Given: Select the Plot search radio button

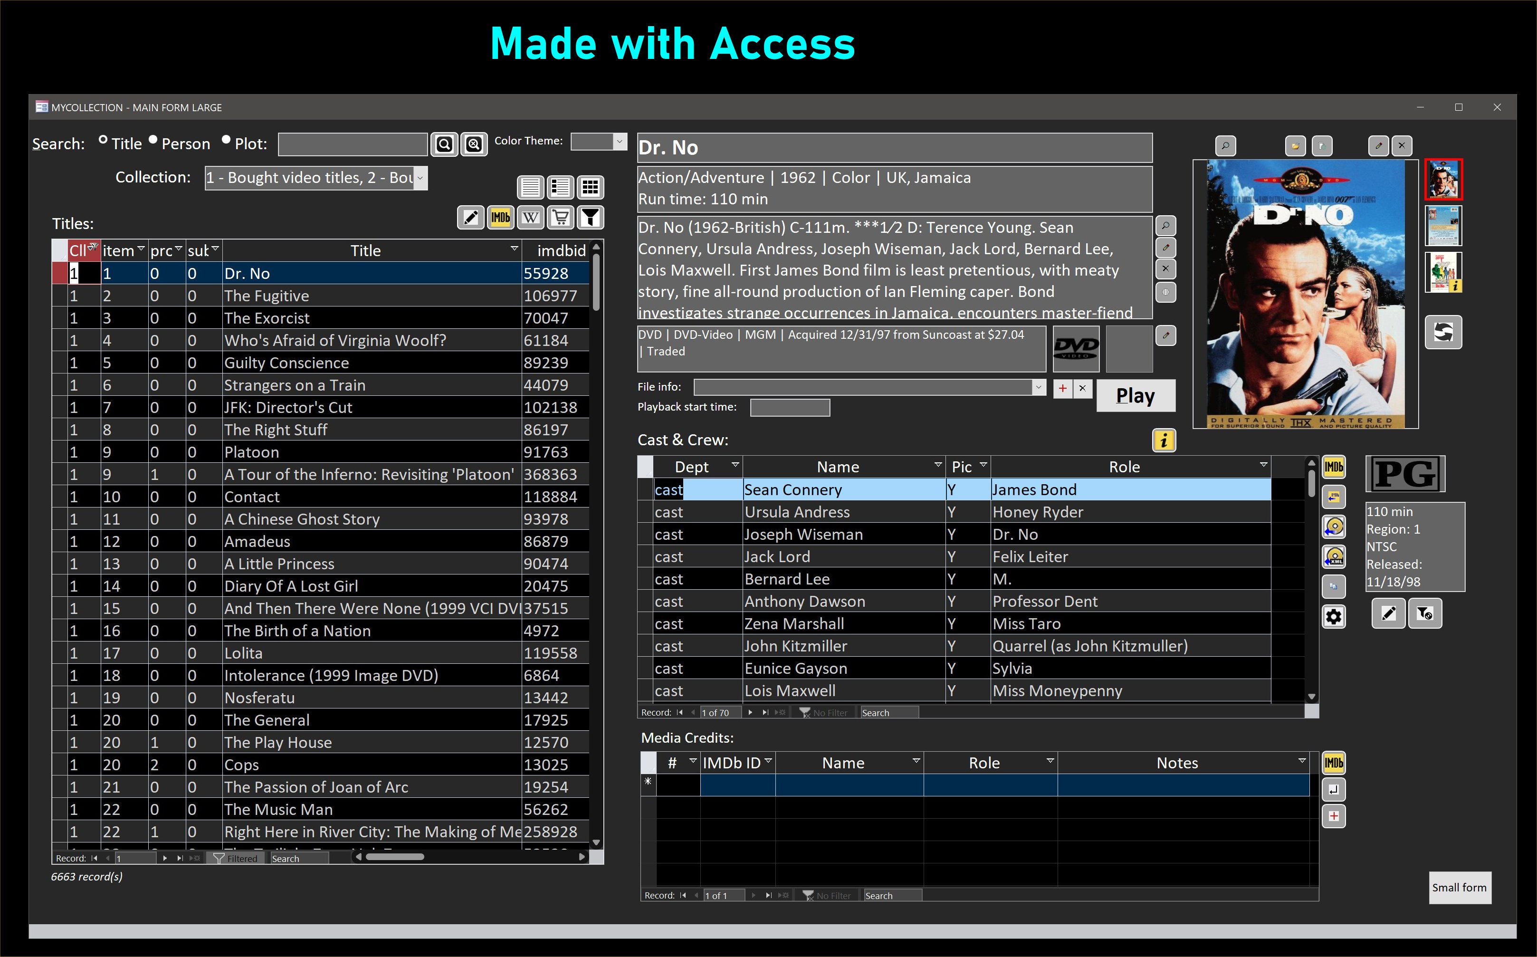Looking at the screenshot, I should pyautogui.click(x=226, y=141).
